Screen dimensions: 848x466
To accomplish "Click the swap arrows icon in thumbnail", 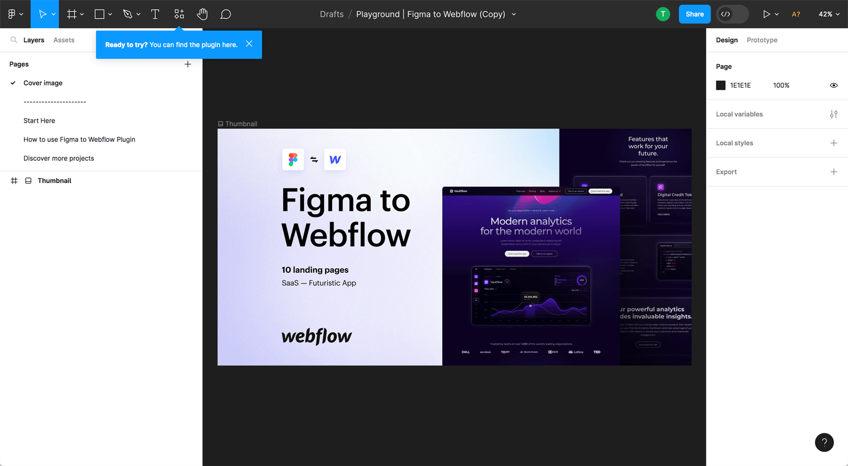I will 314,160.
